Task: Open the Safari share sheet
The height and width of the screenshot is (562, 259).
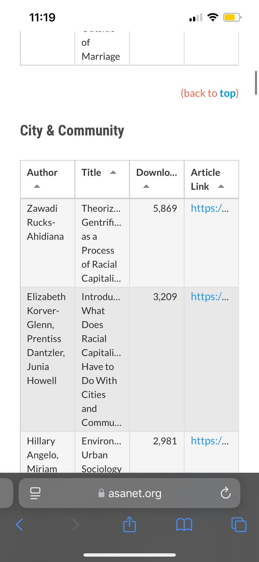Action: (129, 524)
